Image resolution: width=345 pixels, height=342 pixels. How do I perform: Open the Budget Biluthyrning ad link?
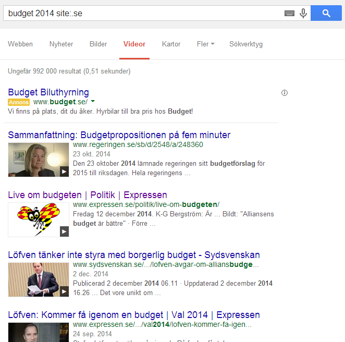(48, 92)
